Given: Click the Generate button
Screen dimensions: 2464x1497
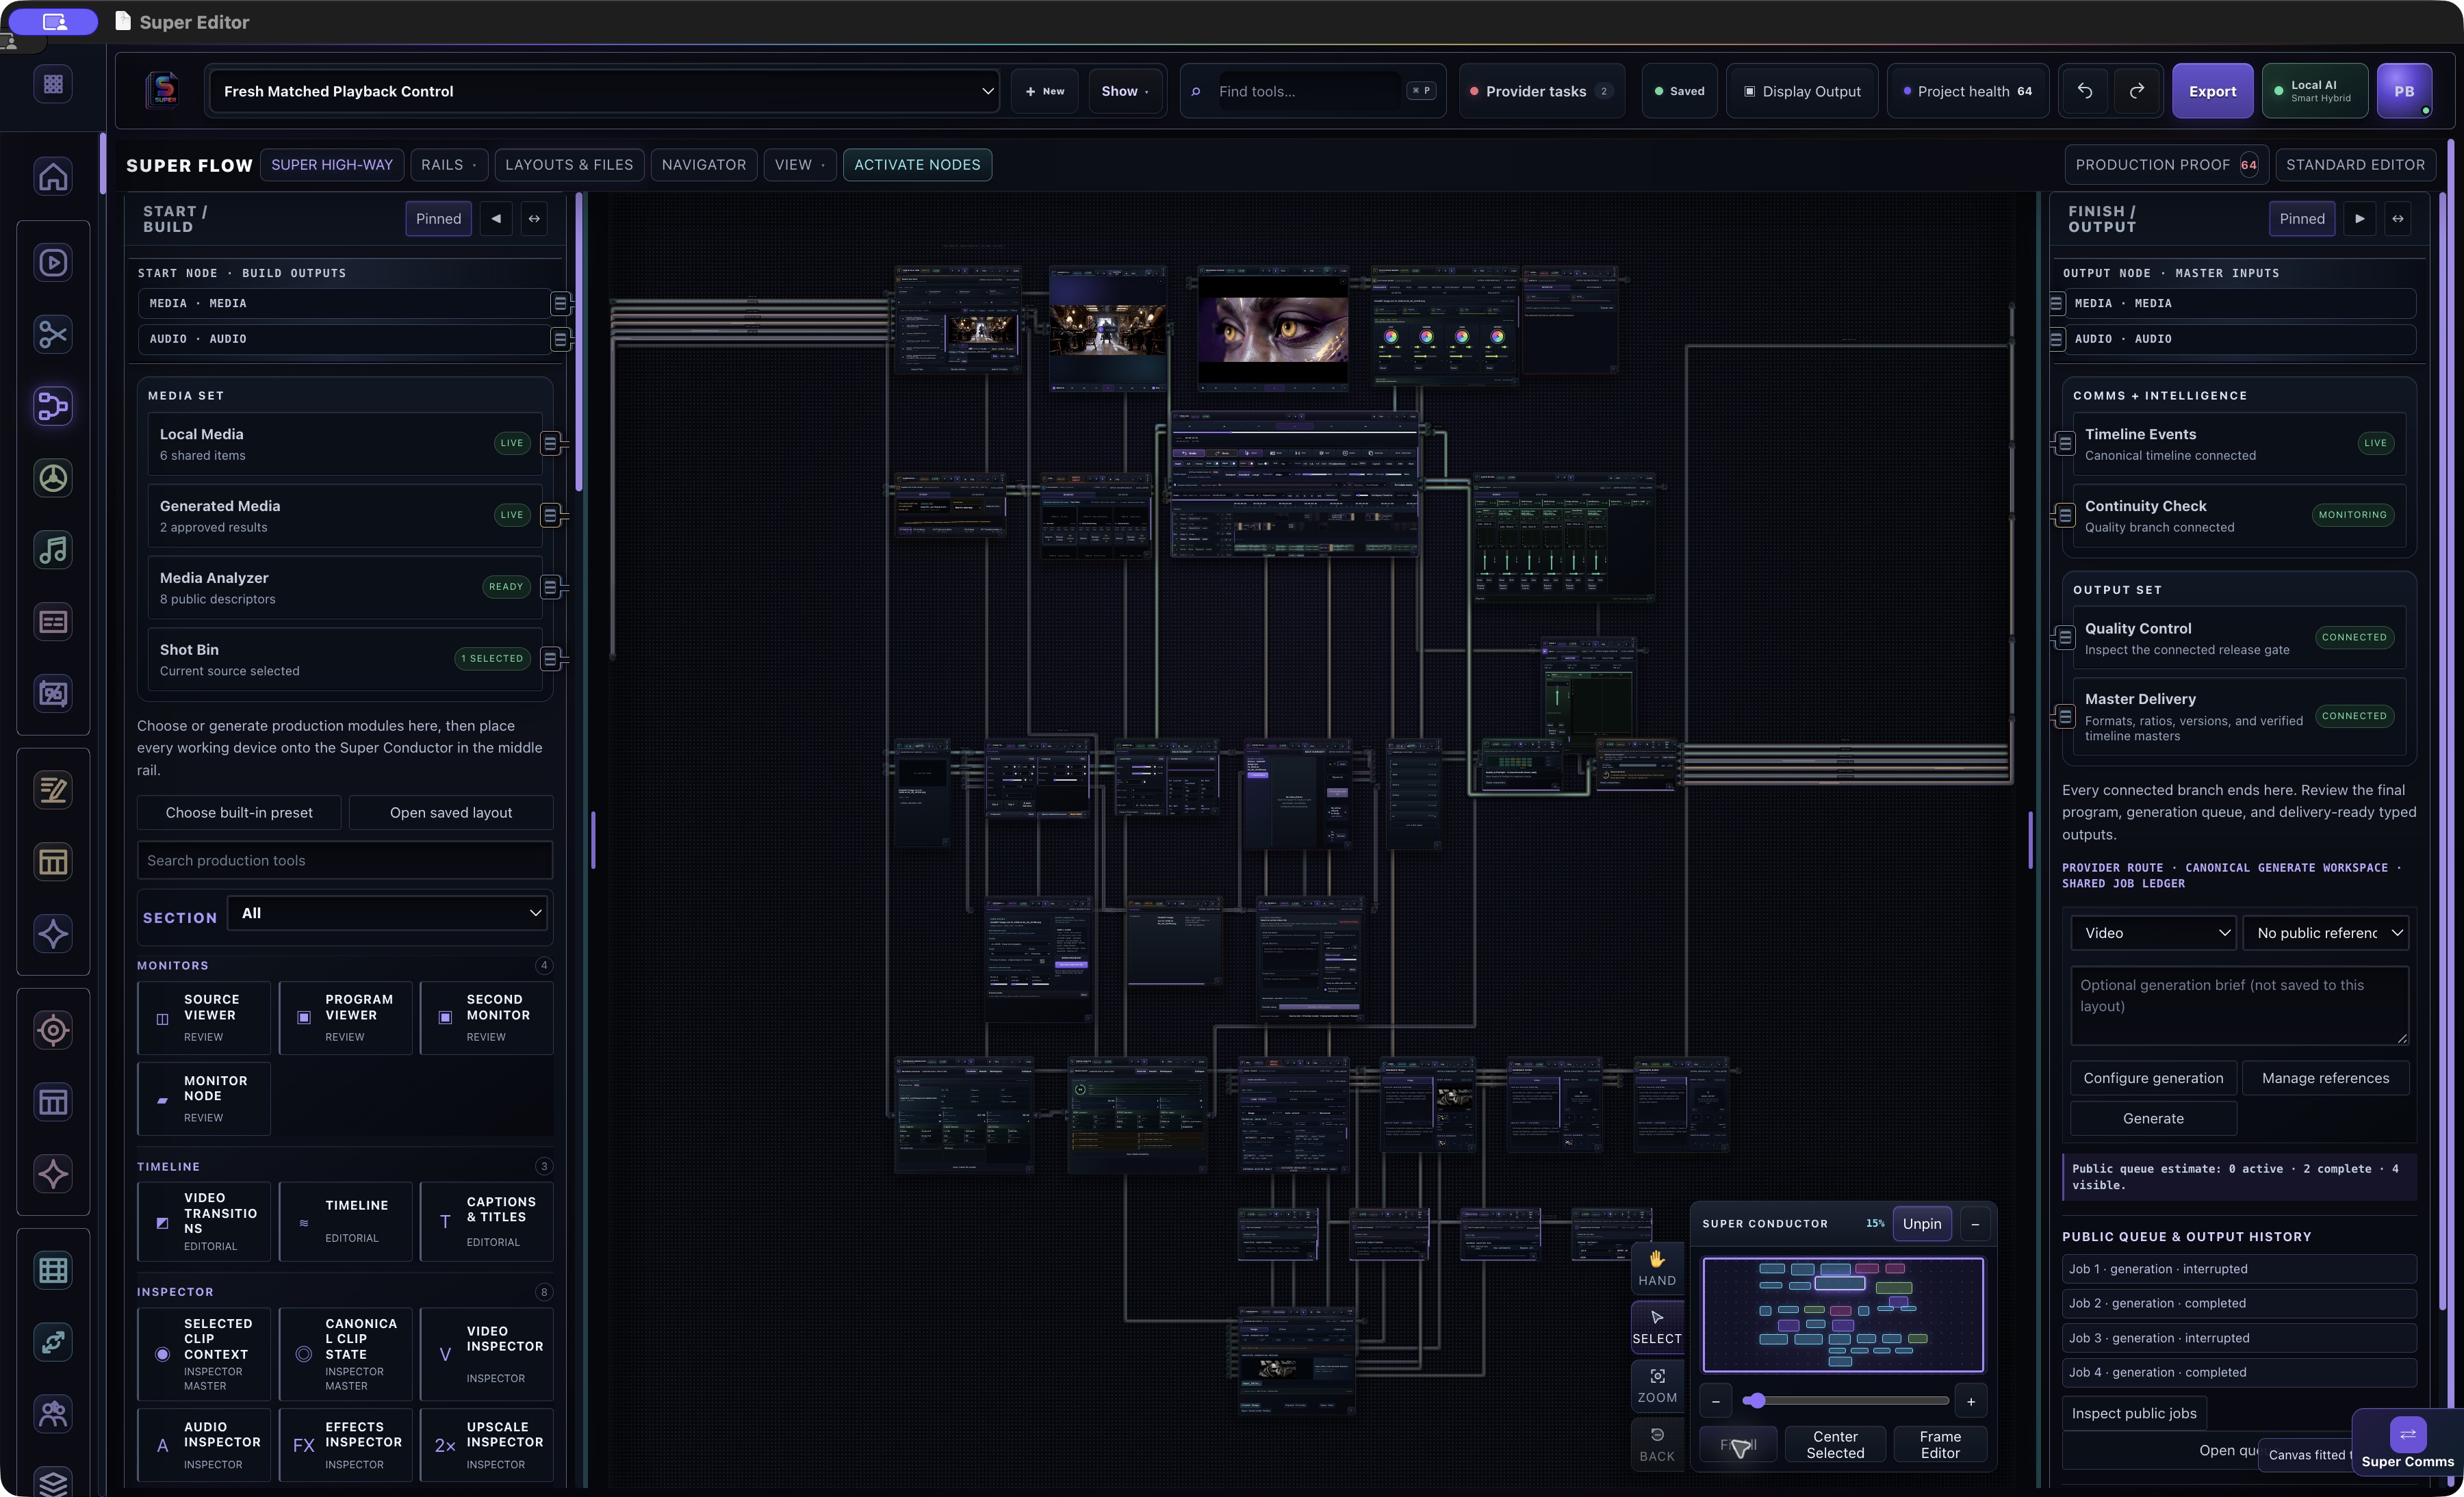Looking at the screenshot, I should pos(2153,1119).
